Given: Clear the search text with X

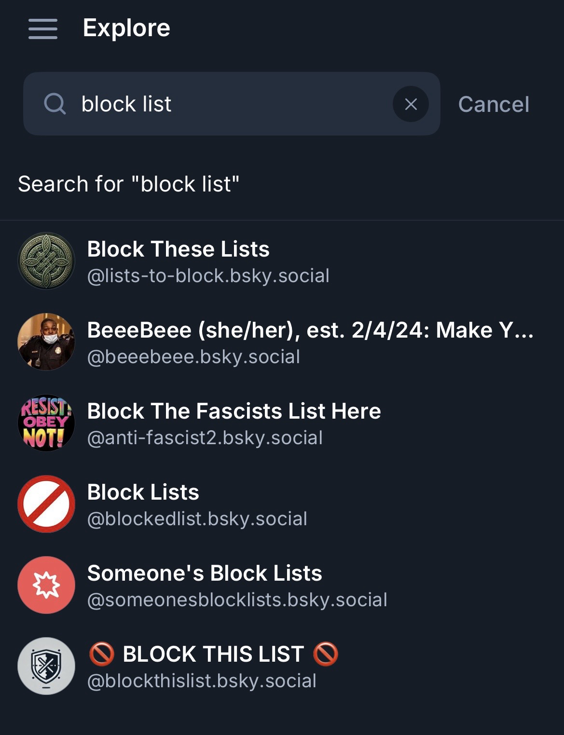Looking at the screenshot, I should 411,104.
